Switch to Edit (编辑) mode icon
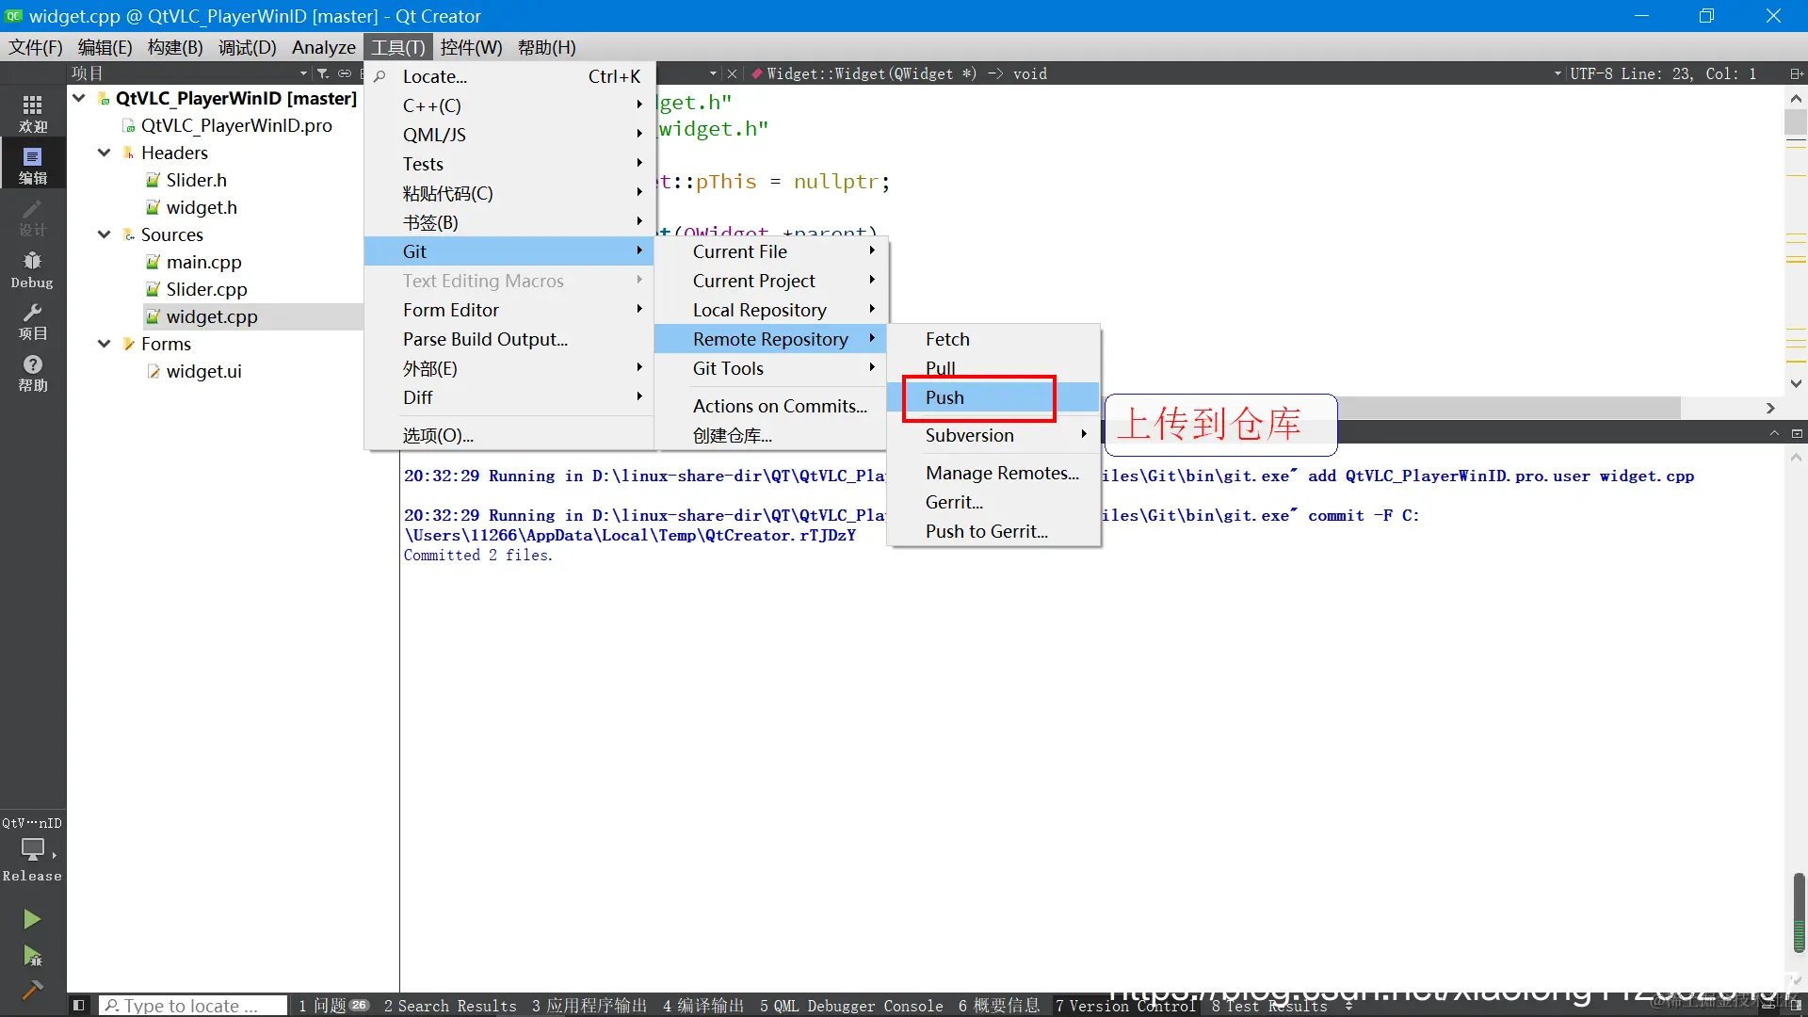The image size is (1808, 1017). point(32,165)
